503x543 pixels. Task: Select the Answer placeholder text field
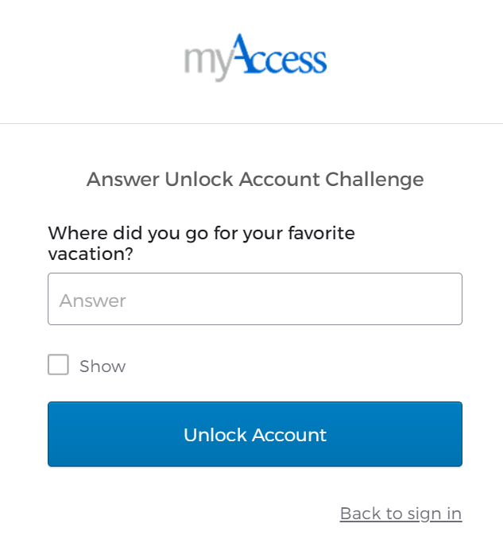(255, 299)
